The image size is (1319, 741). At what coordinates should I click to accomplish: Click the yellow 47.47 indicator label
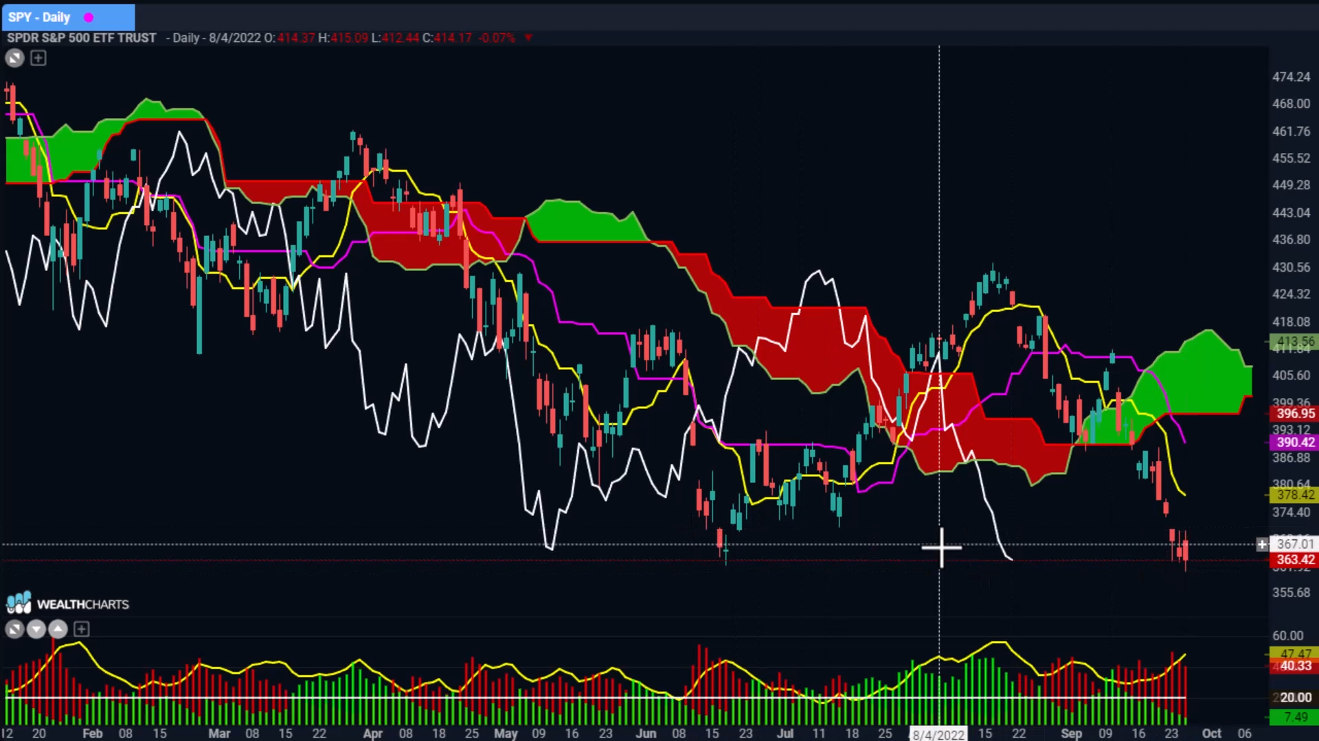(x=1295, y=654)
